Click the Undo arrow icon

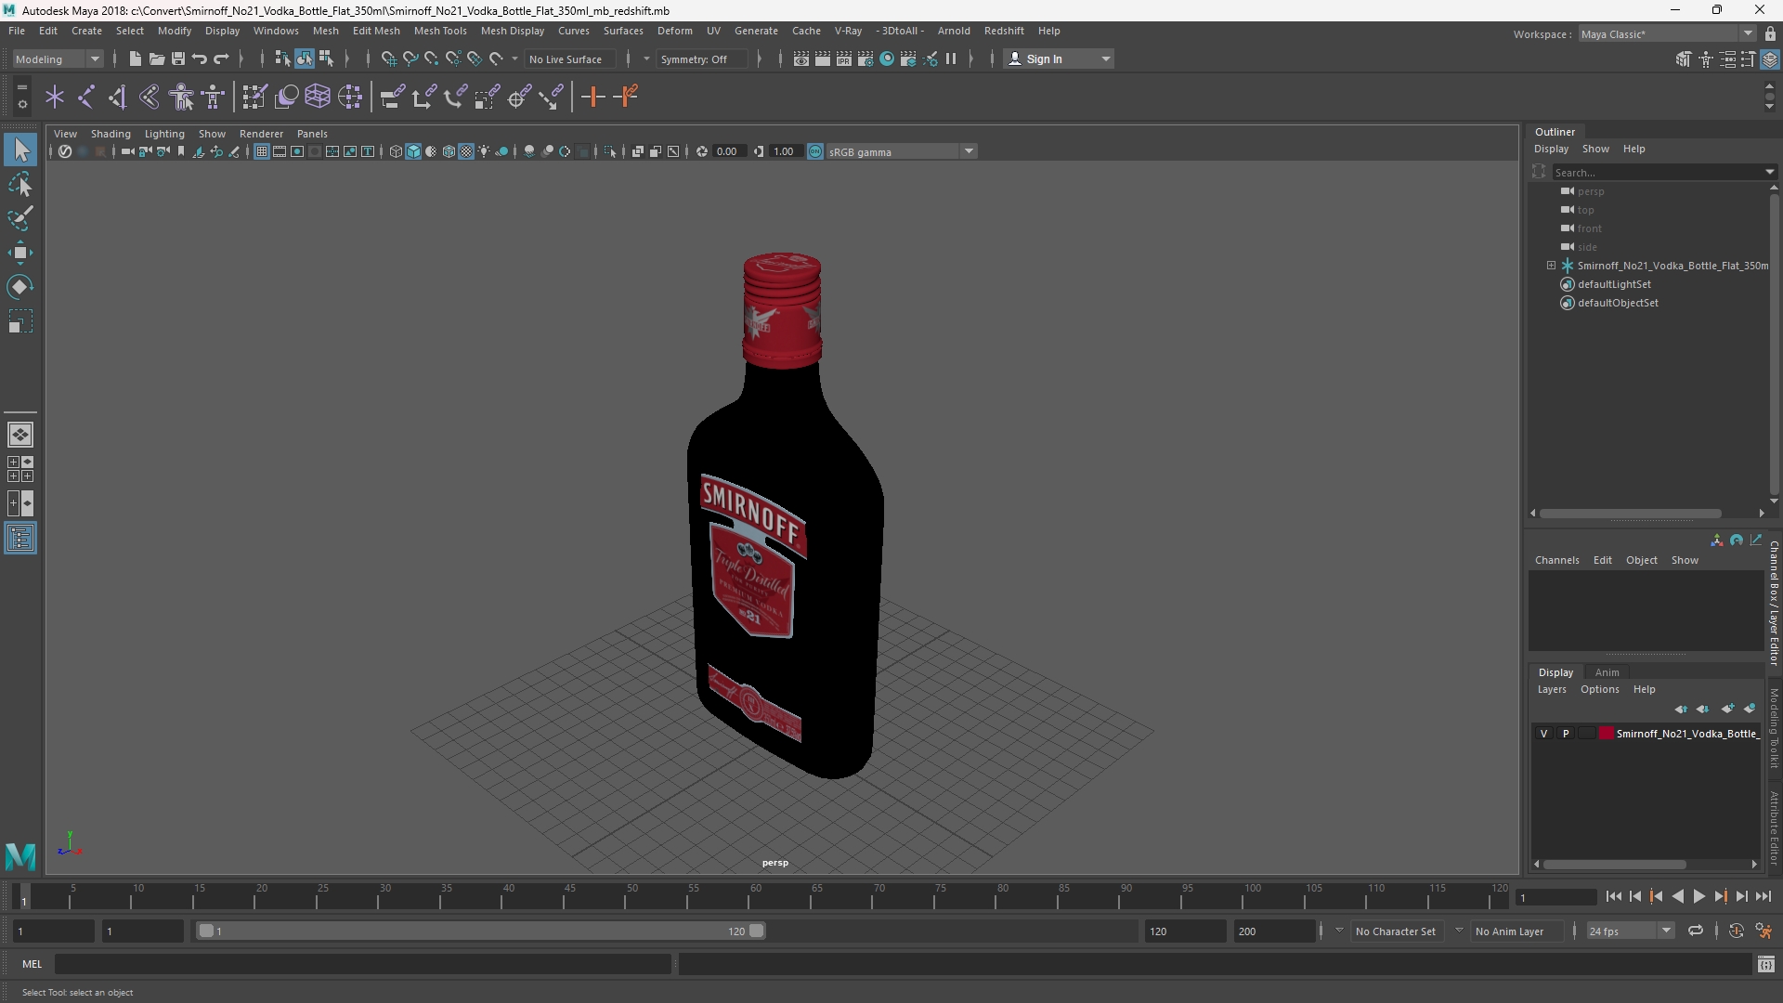click(199, 59)
